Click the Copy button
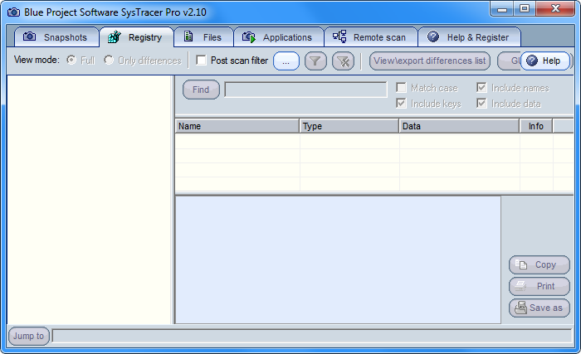The width and height of the screenshot is (581, 354). point(539,264)
